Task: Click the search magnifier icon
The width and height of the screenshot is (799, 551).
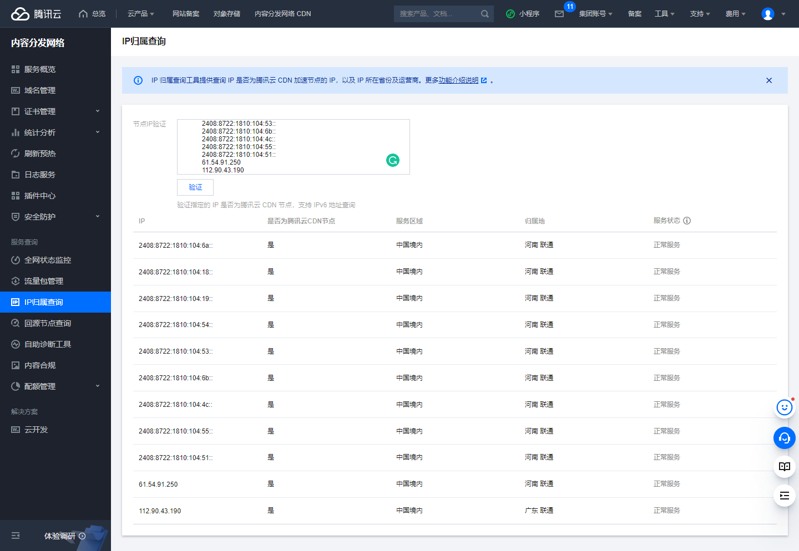Action: coord(485,14)
